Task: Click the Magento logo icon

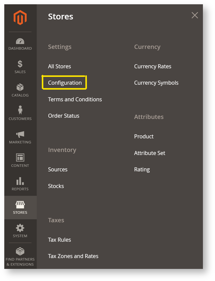Action: click(x=20, y=18)
